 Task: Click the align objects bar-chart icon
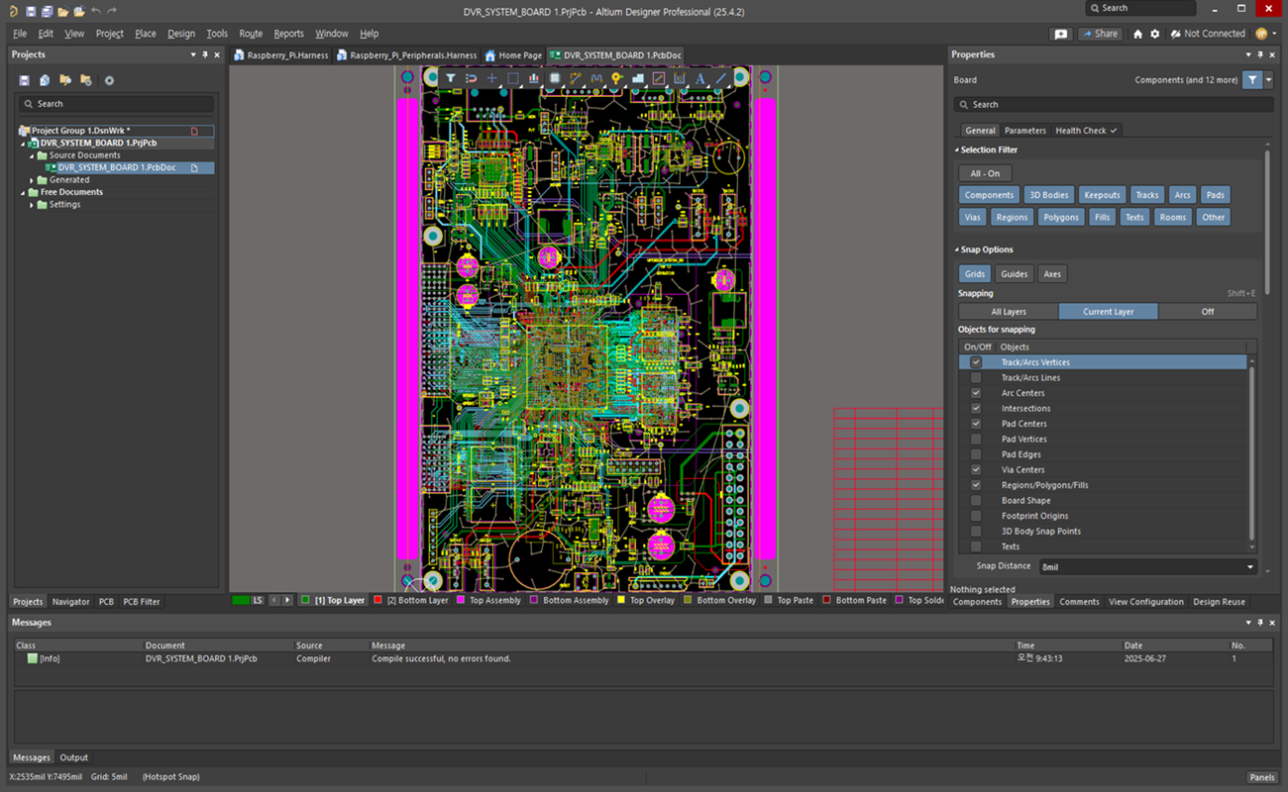tap(534, 78)
